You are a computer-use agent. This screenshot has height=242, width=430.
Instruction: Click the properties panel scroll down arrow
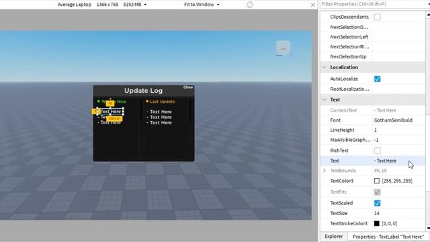pos(428,229)
